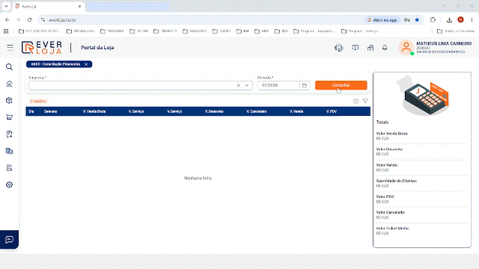
Task: Open the Chrome apps grid icon
Action: [x=6, y=31]
